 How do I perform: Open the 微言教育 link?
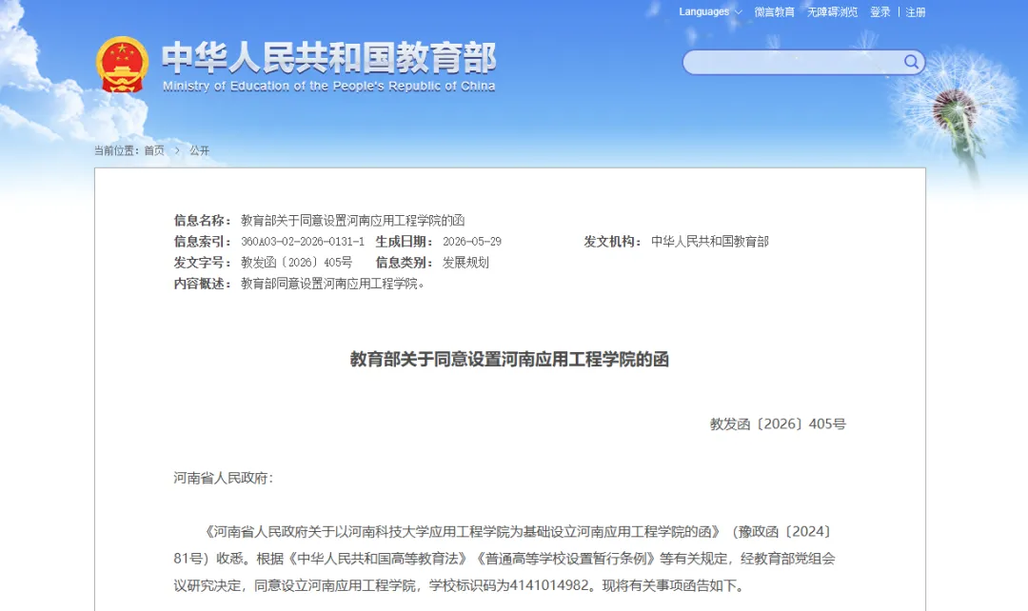coord(774,11)
